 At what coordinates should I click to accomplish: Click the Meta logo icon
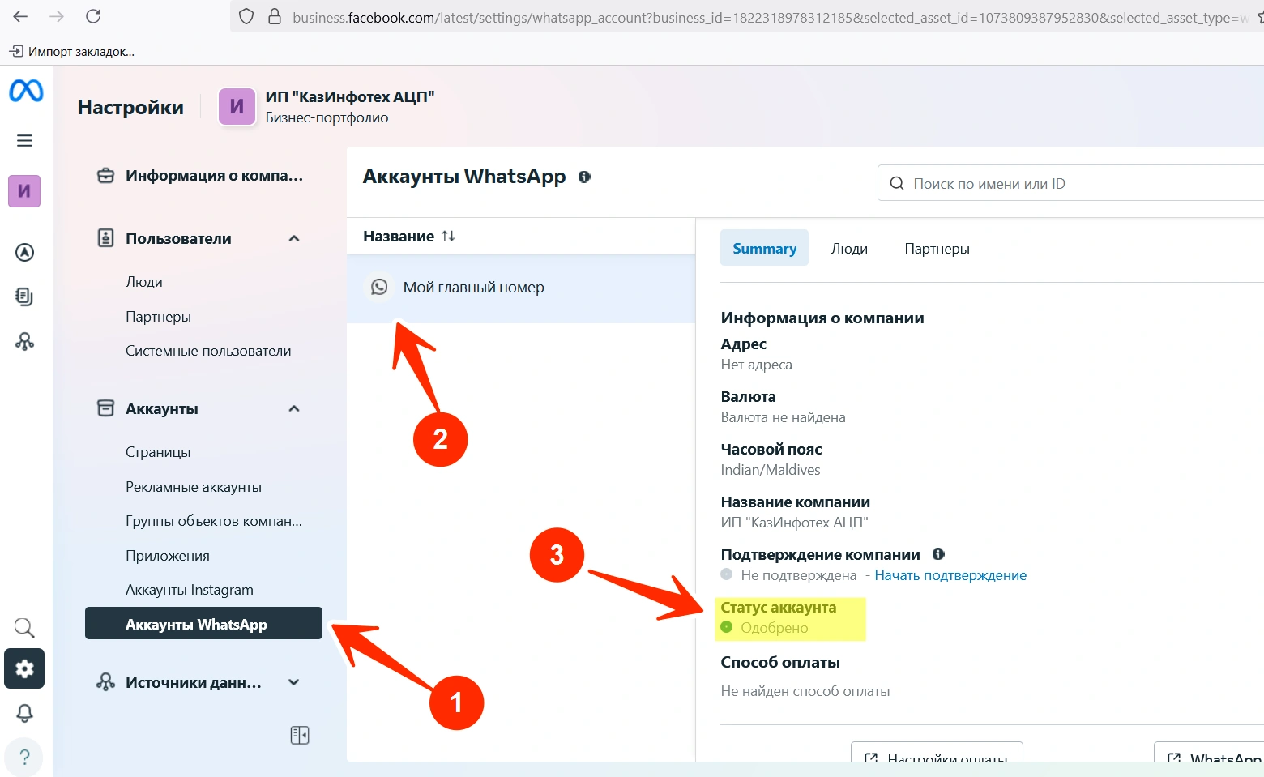pos(26,91)
